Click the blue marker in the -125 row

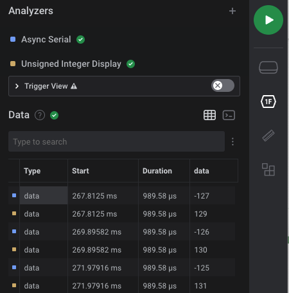click(x=14, y=267)
